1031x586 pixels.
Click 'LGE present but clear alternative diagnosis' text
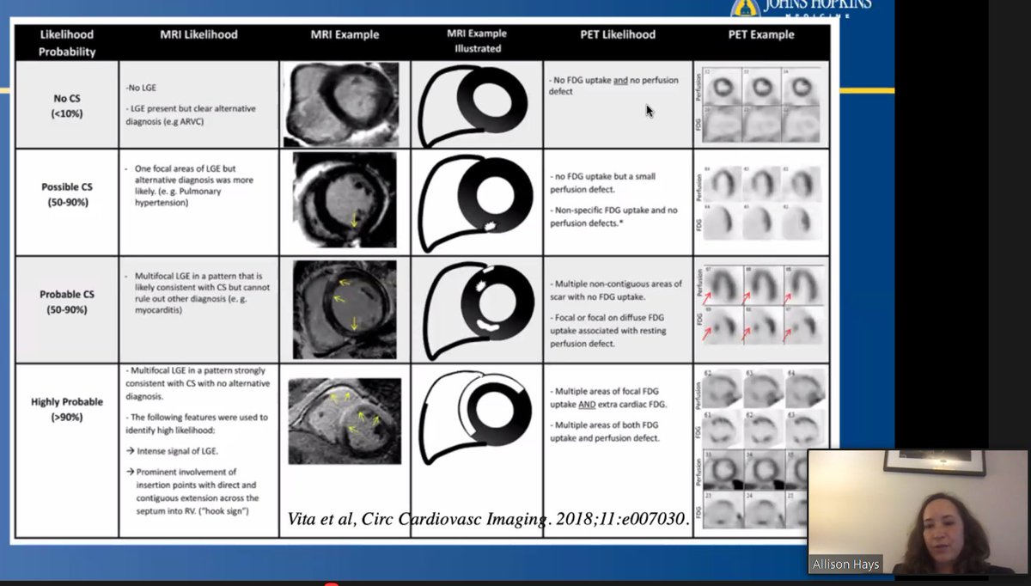pos(191,115)
